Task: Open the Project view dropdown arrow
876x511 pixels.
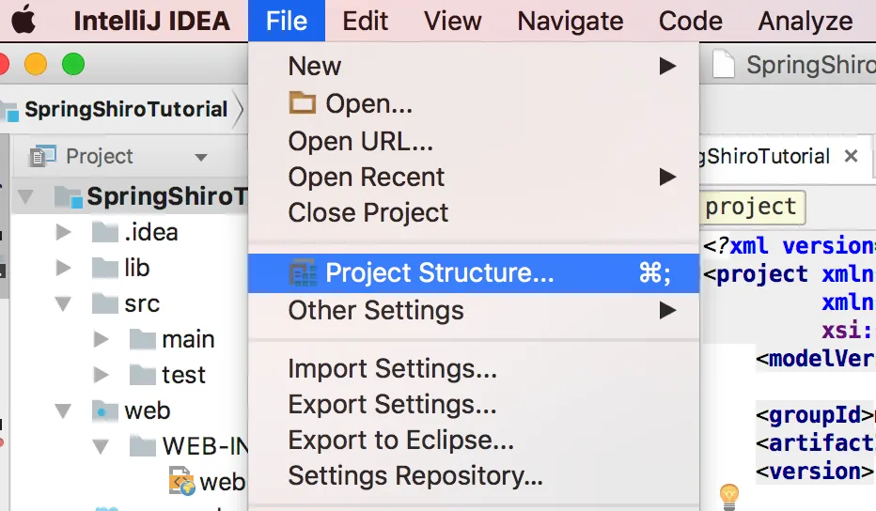Action: pyautogui.click(x=200, y=157)
